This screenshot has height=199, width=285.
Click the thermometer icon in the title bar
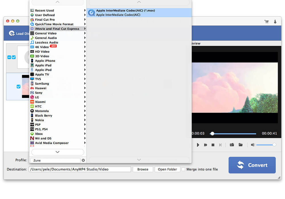pyautogui.click(x=275, y=22)
